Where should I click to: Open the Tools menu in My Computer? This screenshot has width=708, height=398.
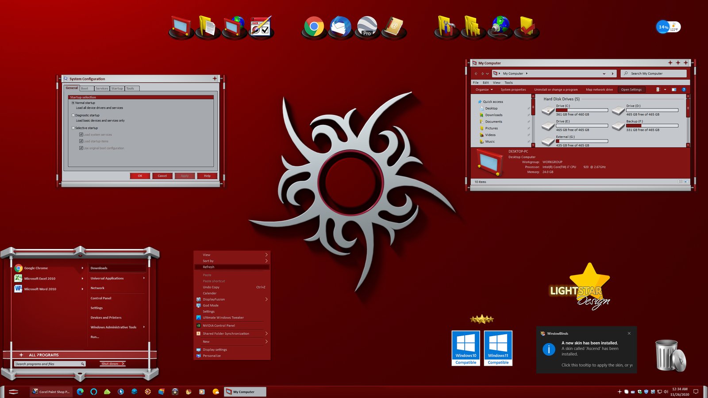(x=508, y=83)
